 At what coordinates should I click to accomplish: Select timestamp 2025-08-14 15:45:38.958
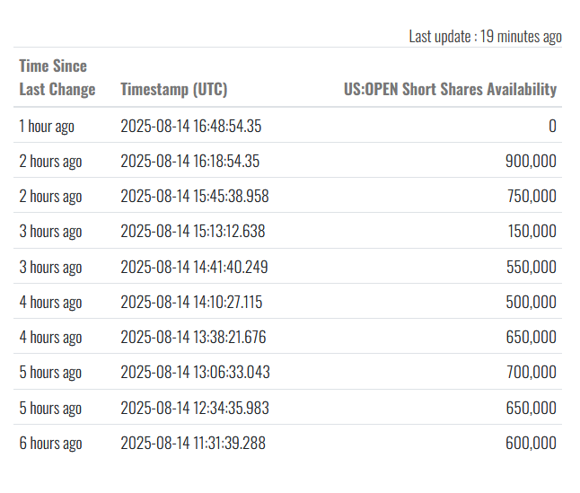click(x=195, y=196)
